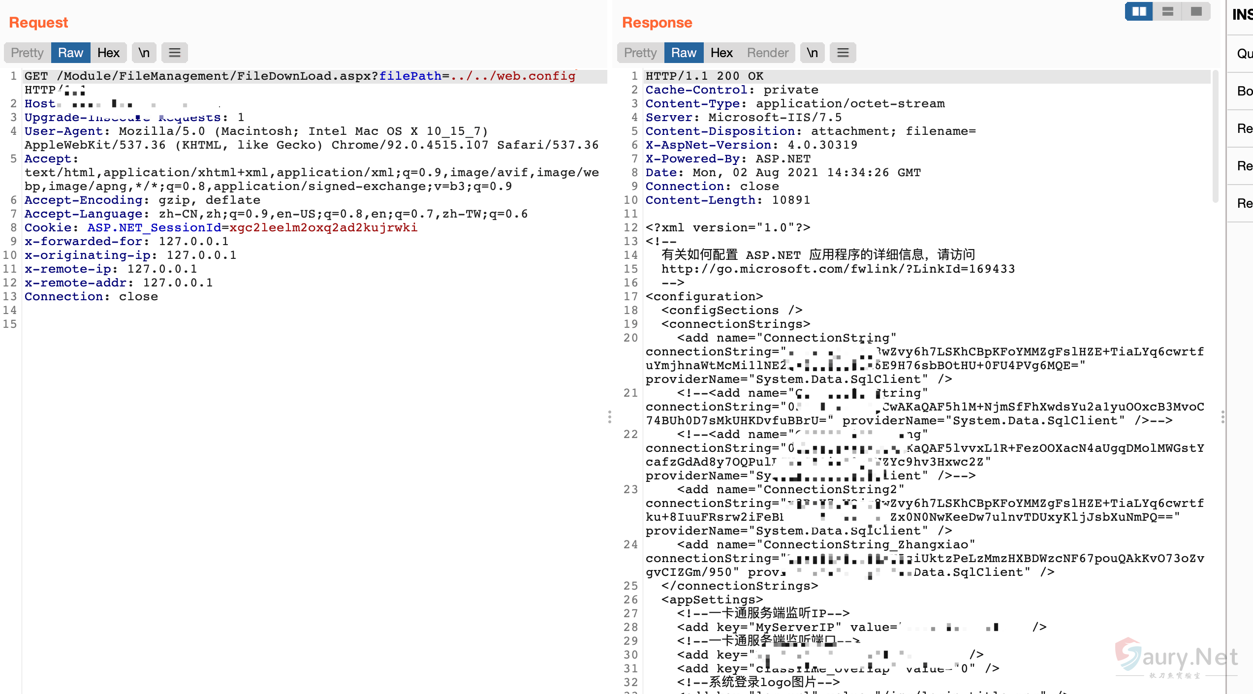This screenshot has width=1253, height=694.
Task: Click the go.microsoft.com fwlink URL text
Action: tap(838, 269)
